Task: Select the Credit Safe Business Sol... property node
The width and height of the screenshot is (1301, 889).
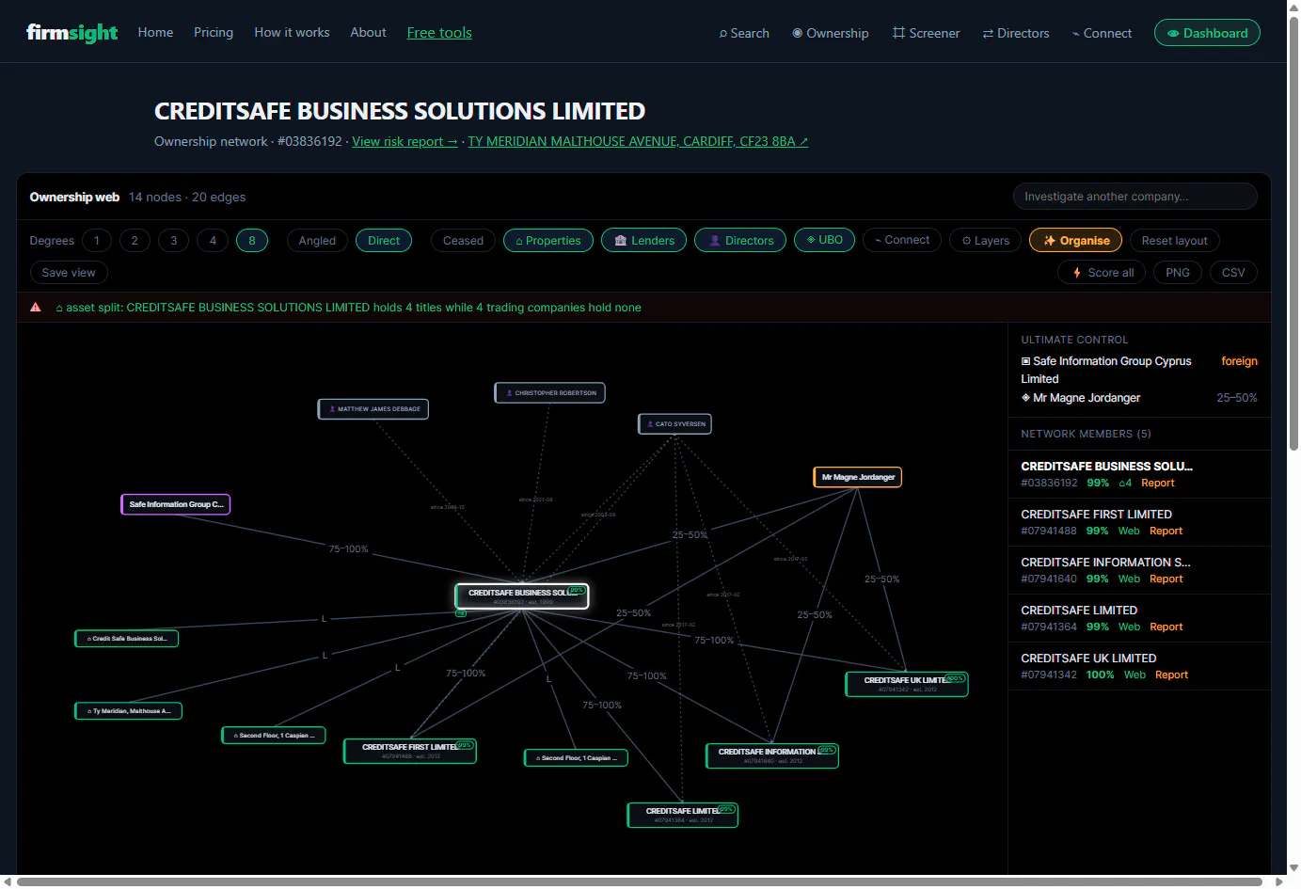Action: pyautogui.click(x=127, y=639)
